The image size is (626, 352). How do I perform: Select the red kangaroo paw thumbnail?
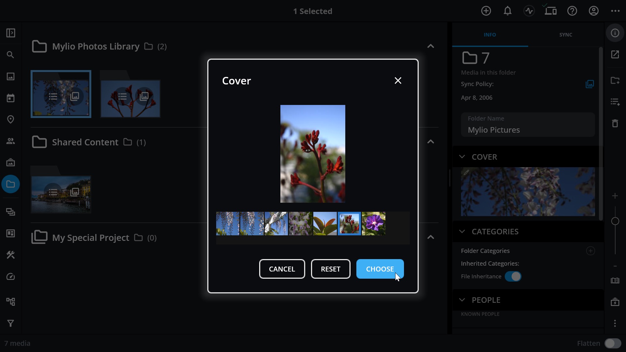(349, 224)
